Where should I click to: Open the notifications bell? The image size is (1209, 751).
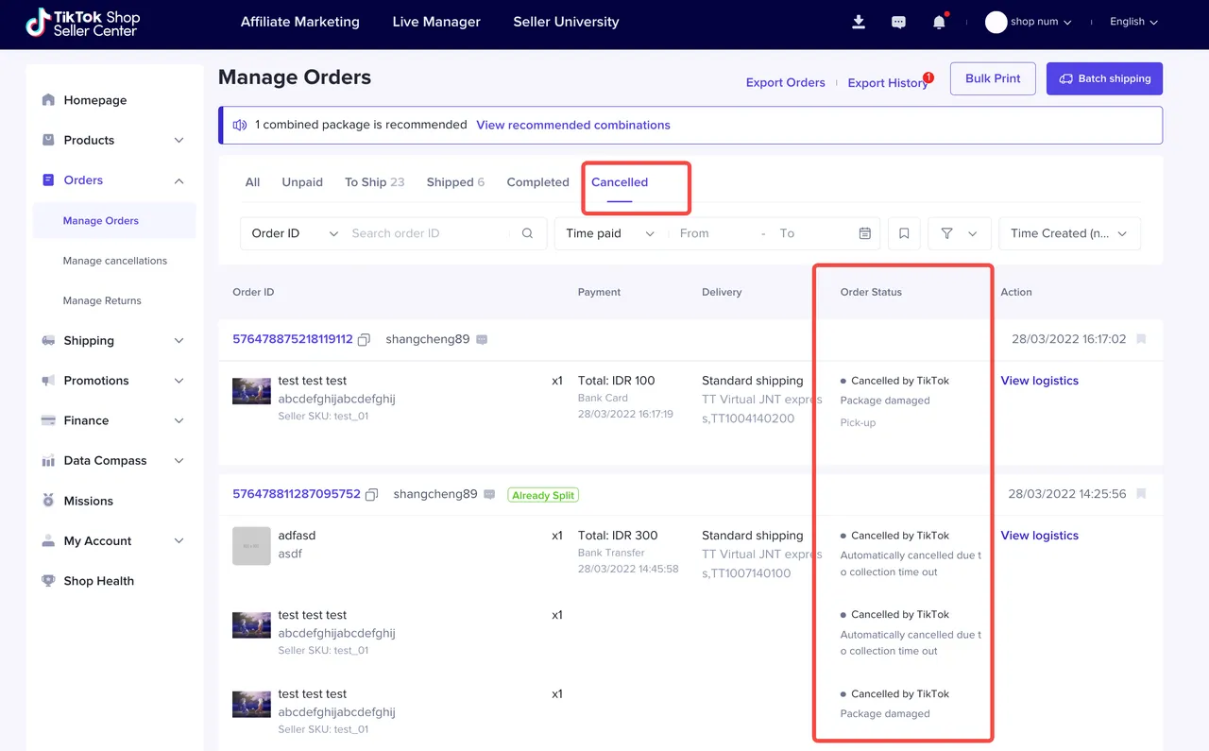coord(939,22)
